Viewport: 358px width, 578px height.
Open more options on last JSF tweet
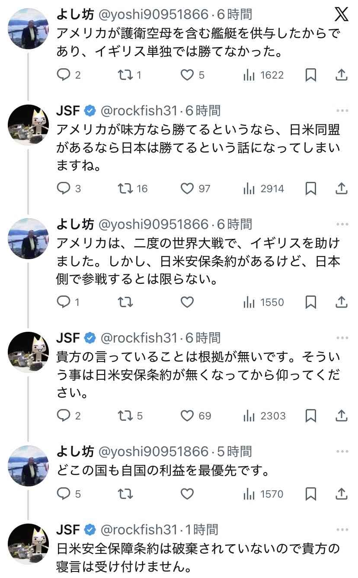(342, 530)
